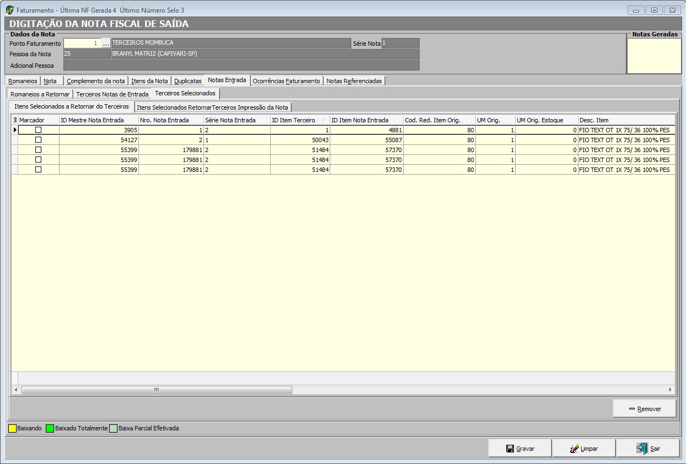Check the Marcador box for entry 3905

[38, 130]
